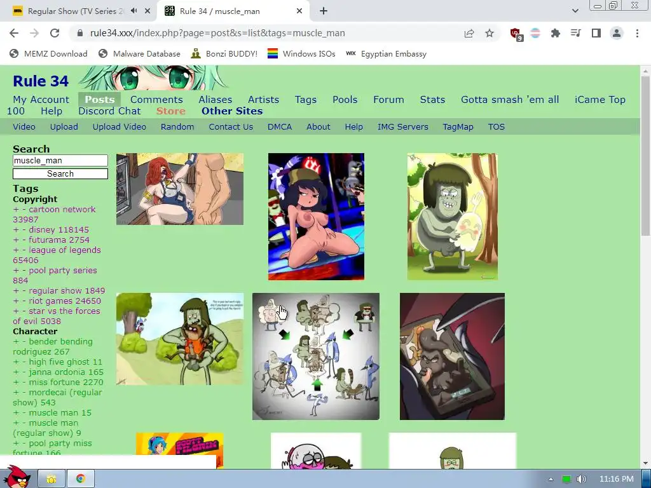Image resolution: width=651 pixels, height=488 pixels.
Task: Open the IMG Servers link
Action: tap(402, 127)
